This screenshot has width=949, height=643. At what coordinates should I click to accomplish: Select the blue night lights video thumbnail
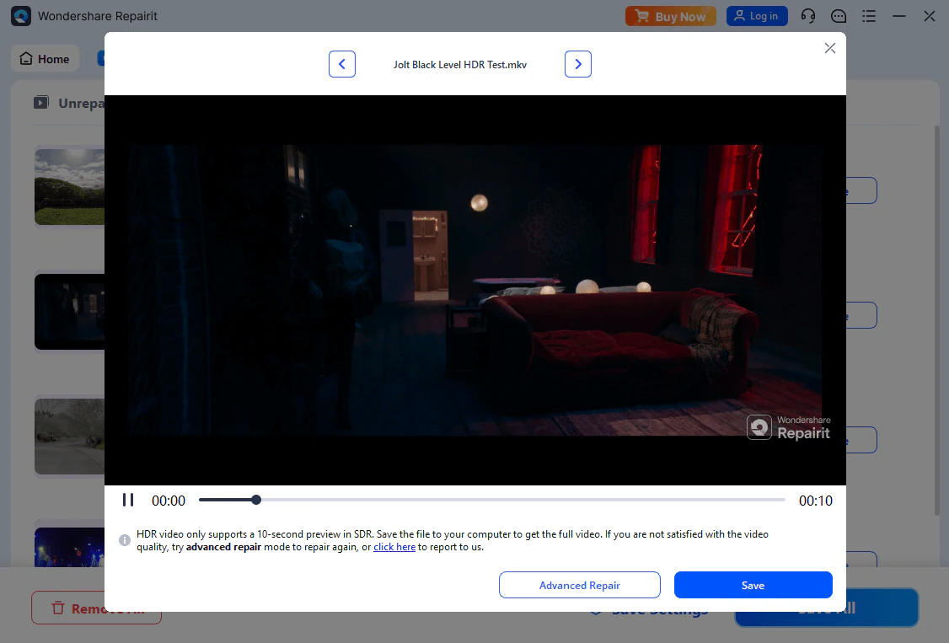point(69,547)
